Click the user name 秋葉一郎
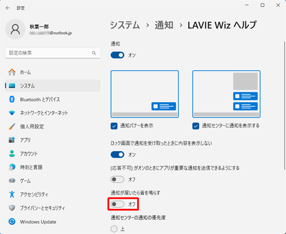Viewport: 286px width, 234px height. [x=39, y=27]
